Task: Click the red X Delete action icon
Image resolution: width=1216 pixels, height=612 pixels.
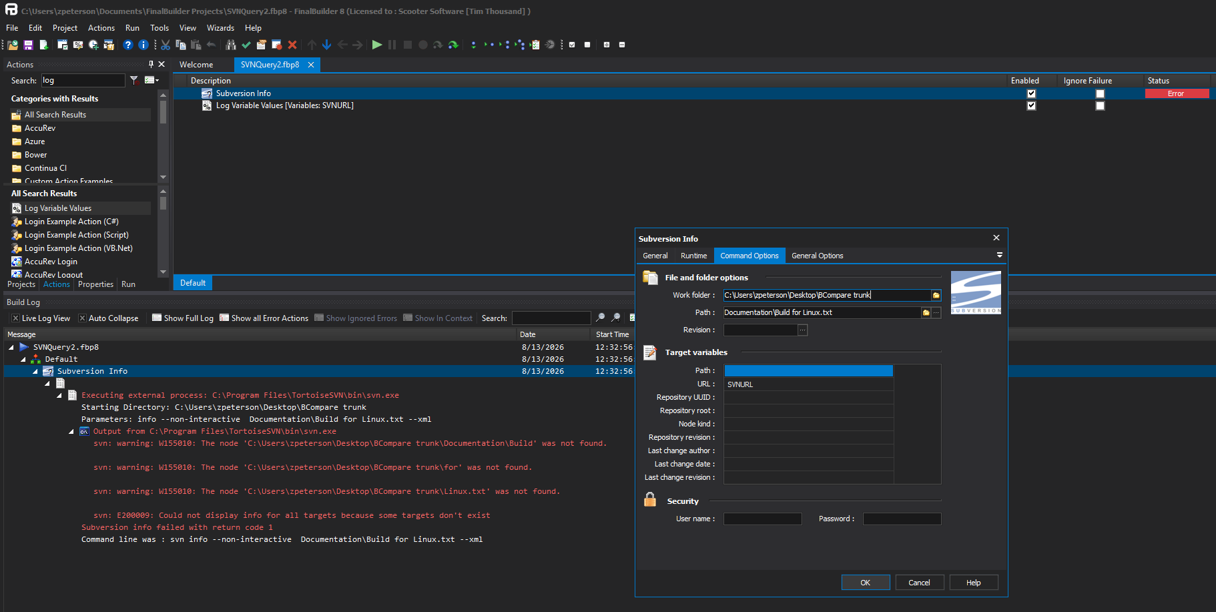Action: coord(292,45)
